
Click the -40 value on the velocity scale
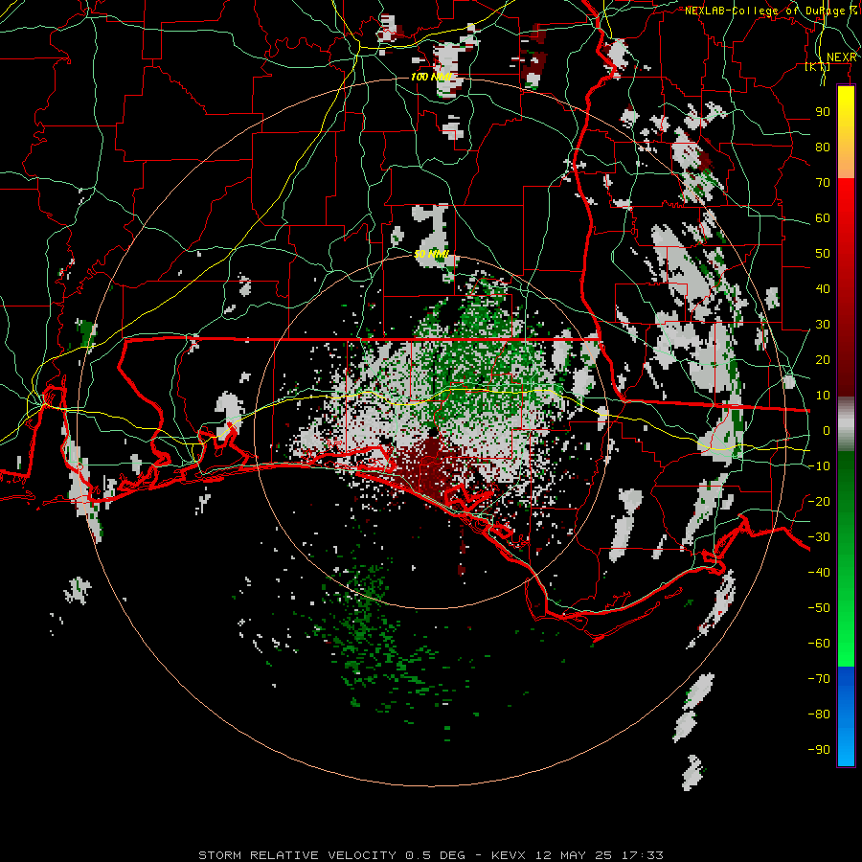(819, 573)
